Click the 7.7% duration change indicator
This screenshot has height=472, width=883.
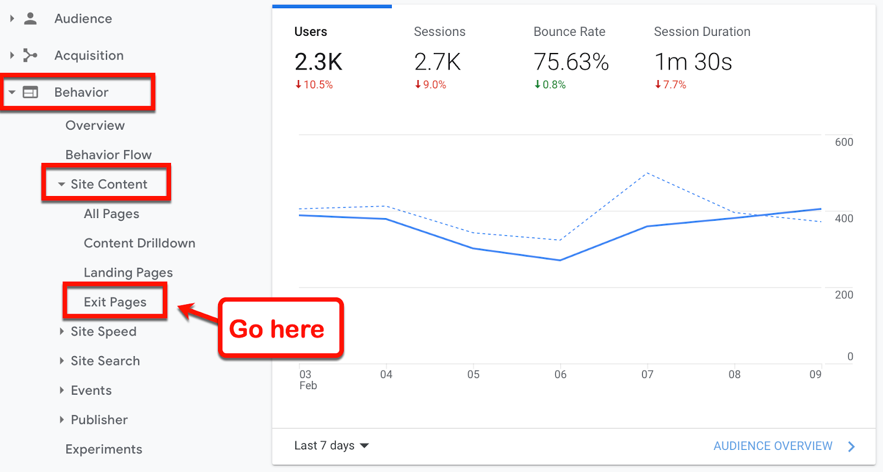tap(671, 84)
